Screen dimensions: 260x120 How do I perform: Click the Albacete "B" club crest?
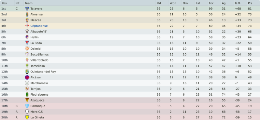tap(27, 32)
